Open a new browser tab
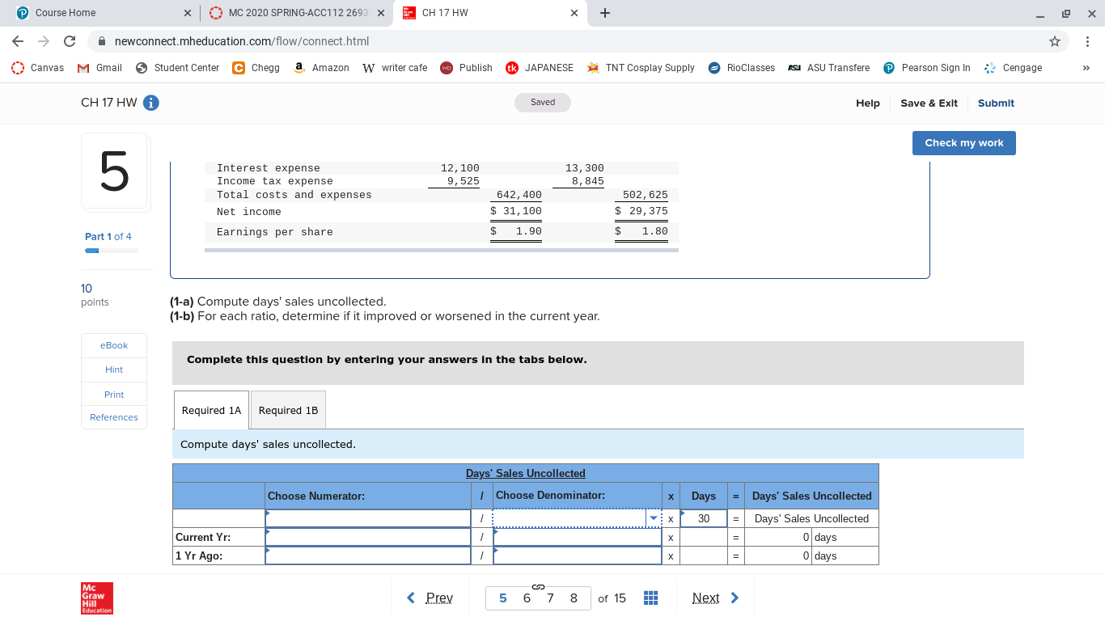1105x621 pixels. [x=605, y=13]
